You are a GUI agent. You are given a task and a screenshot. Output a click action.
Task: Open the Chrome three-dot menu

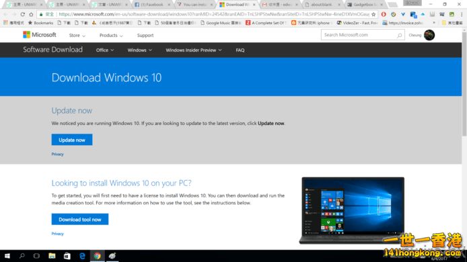(462, 14)
